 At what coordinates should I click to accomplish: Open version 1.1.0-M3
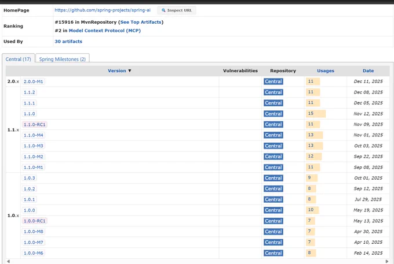point(34,146)
